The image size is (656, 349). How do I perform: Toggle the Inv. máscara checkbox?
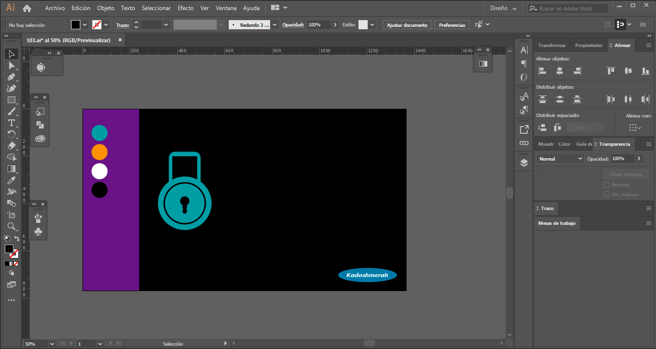(x=606, y=194)
